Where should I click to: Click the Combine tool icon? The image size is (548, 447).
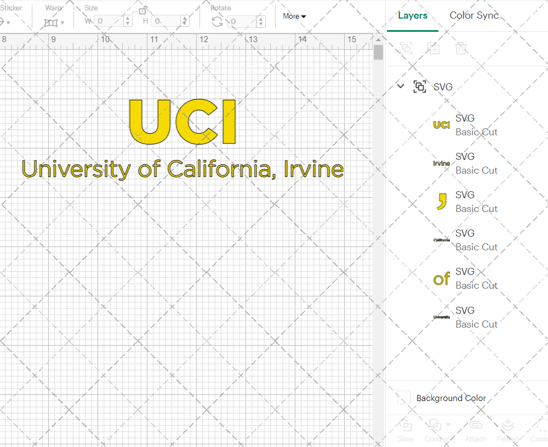click(436, 425)
